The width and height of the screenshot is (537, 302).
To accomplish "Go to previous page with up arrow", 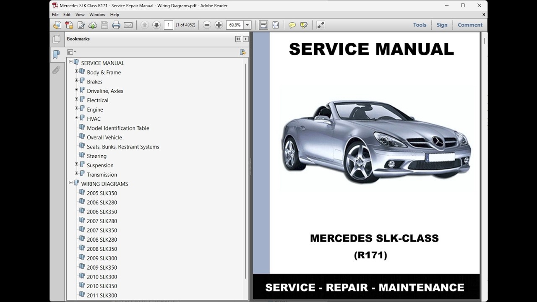I will 145,25.
